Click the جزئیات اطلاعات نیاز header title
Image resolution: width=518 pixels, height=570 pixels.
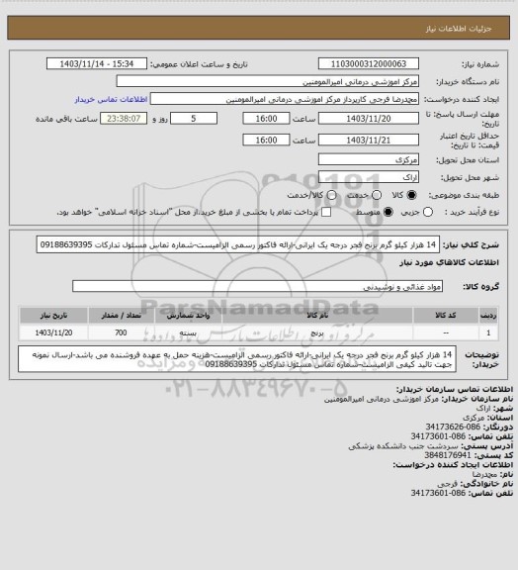coord(459,29)
